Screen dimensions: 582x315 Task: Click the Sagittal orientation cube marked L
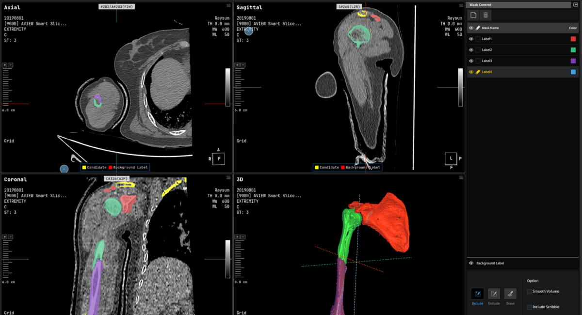pyautogui.click(x=451, y=158)
